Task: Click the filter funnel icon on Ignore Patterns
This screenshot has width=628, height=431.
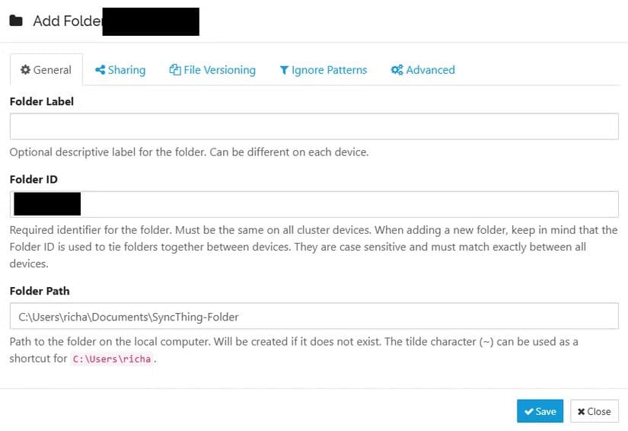Action: (284, 70)
